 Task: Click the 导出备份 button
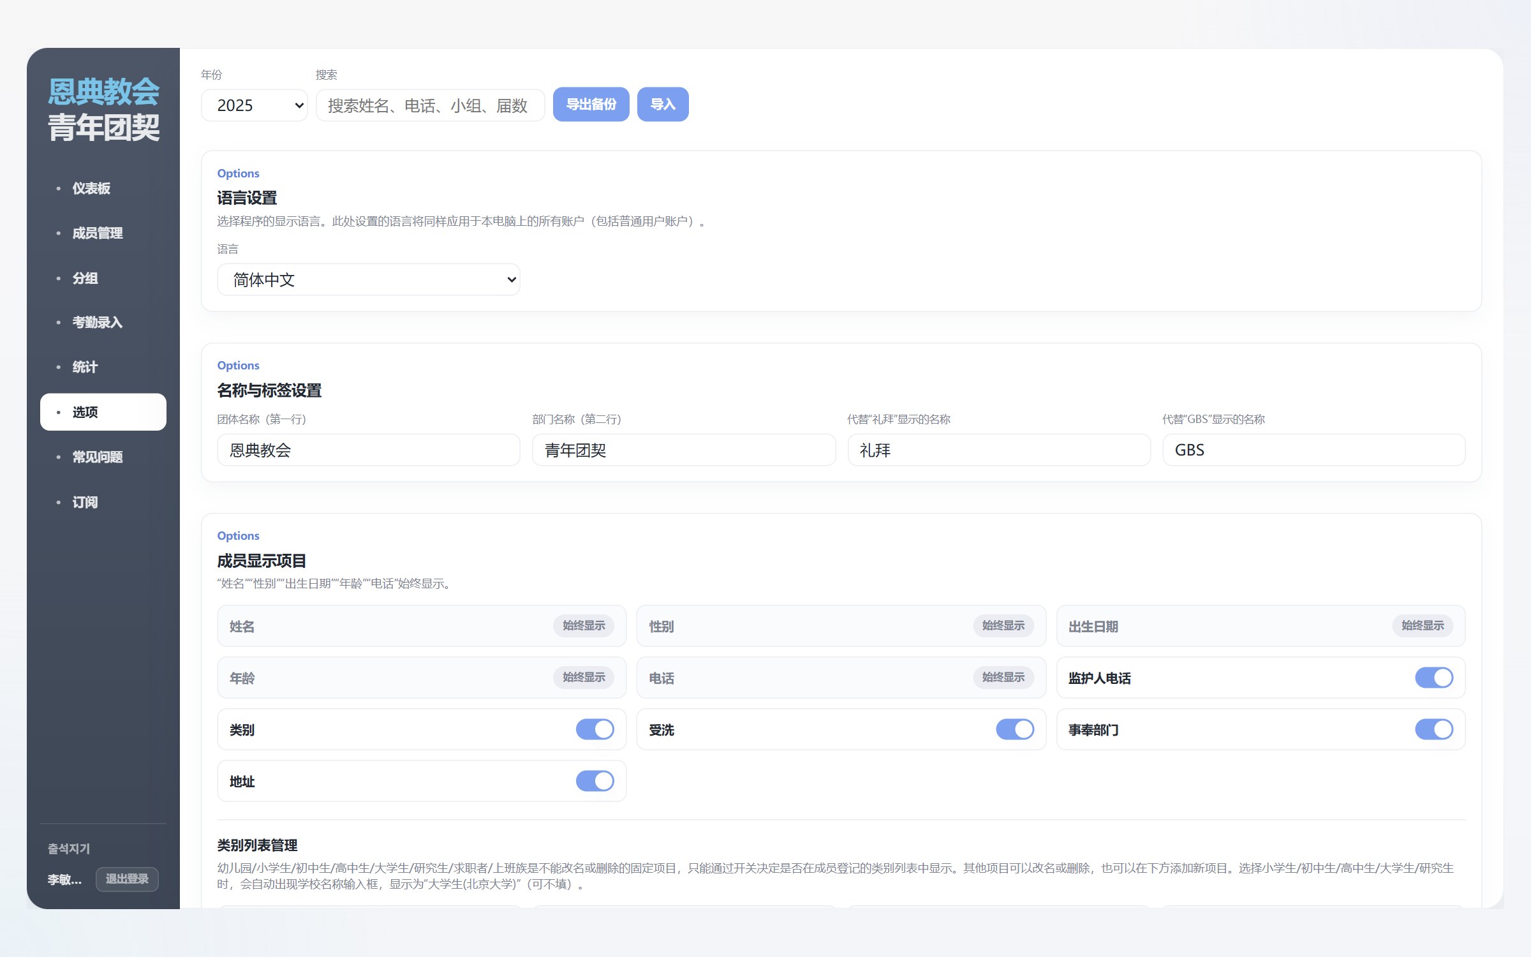click(591, 104)
